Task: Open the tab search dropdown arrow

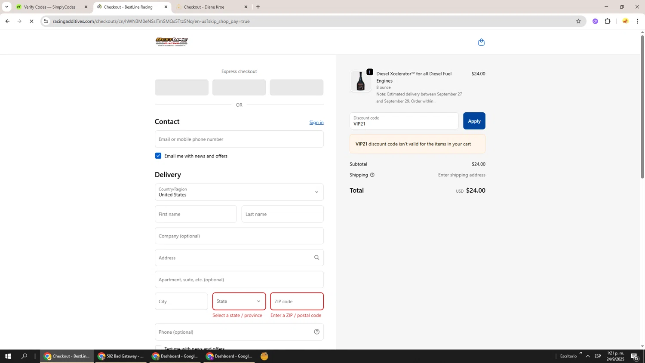Action: pyautogui.click(x=6, y=7)
